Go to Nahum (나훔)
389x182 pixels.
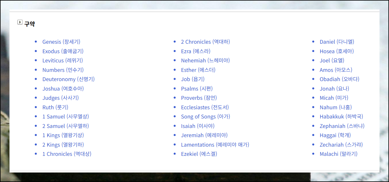pos(336,107)
